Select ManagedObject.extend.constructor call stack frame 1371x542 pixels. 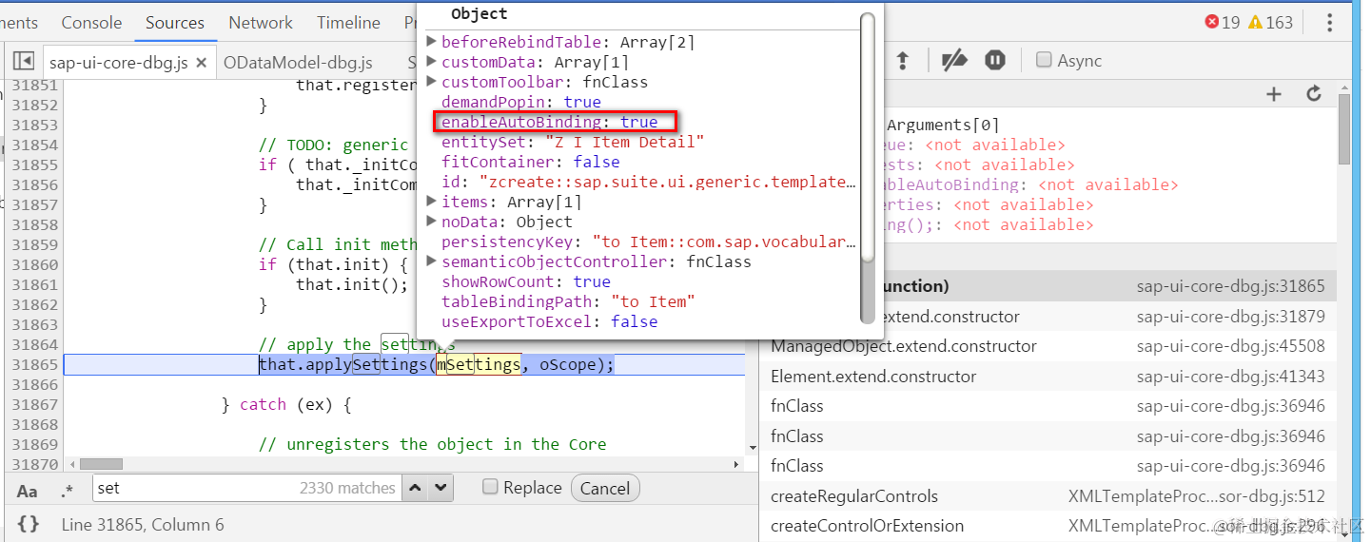click(1048, 346)
